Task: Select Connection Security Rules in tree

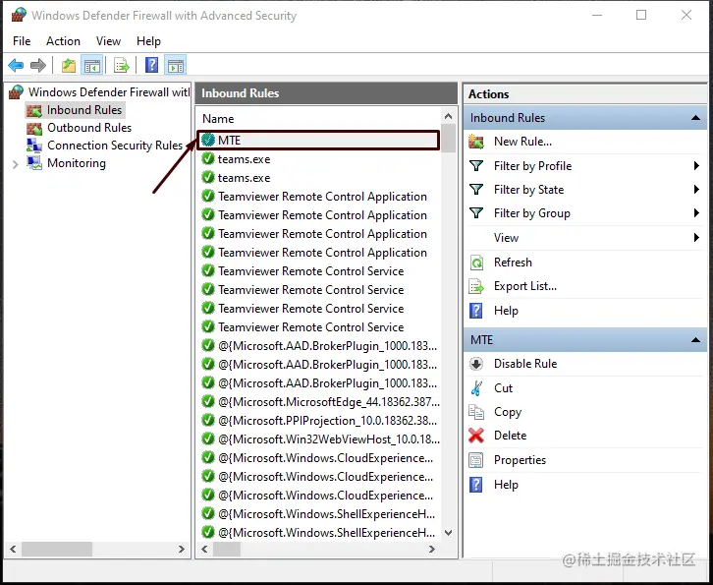Action: tap(115, 146)
